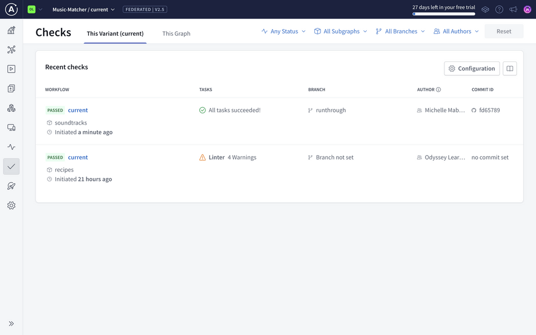Select the subgraphs cubes icon

tap(11, 107)
